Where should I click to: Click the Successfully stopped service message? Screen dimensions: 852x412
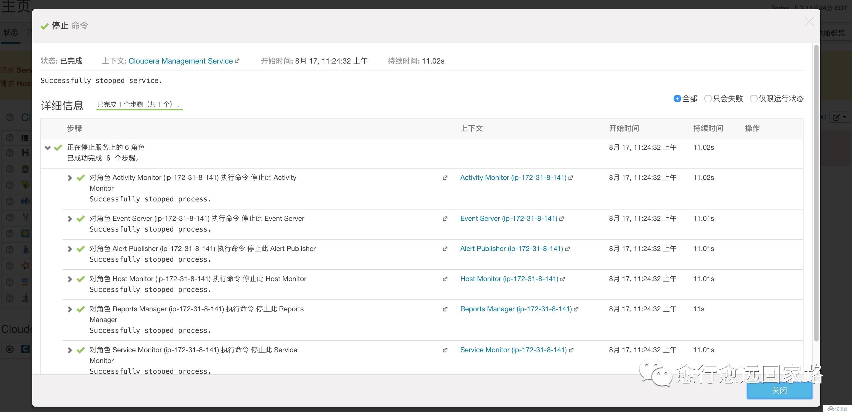[x=101, y=80]
